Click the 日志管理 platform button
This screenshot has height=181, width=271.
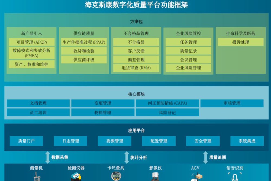70,141
